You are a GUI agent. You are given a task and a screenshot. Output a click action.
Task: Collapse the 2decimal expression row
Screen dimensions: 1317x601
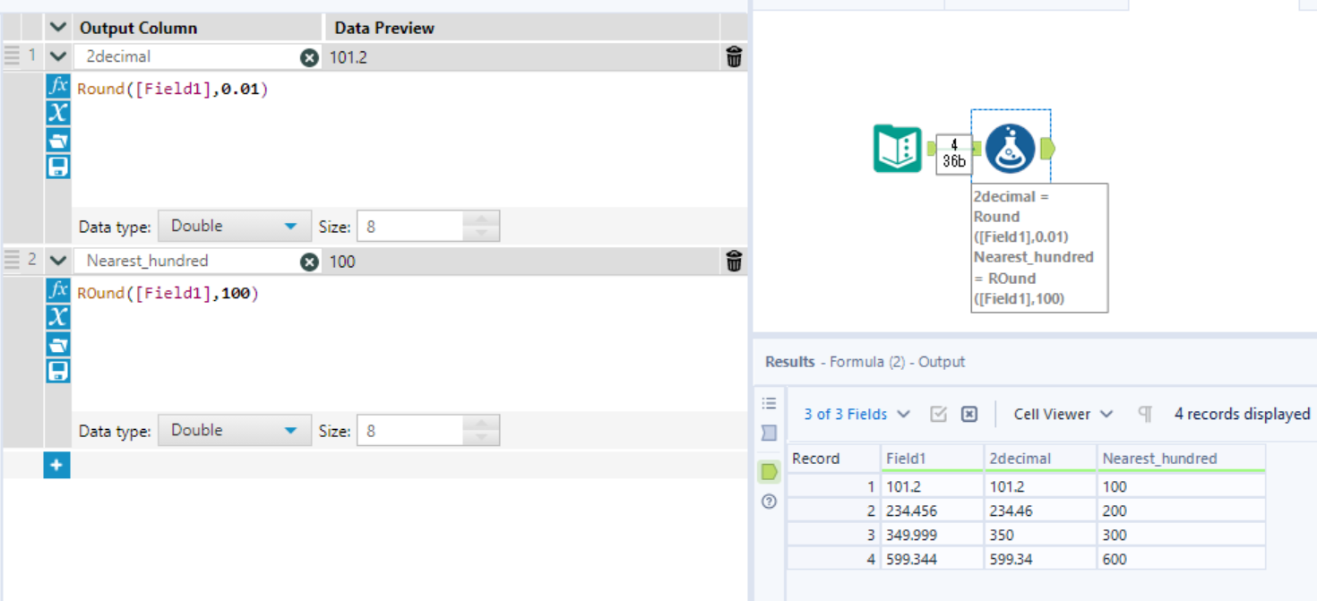tap(57, 56)
